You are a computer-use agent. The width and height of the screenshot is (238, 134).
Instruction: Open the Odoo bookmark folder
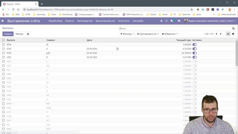click(x=52, y=15)
